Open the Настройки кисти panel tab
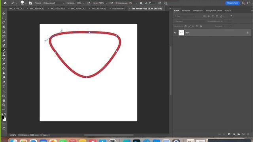Screen dimensions: 253x142 click(x=214, y=11)
